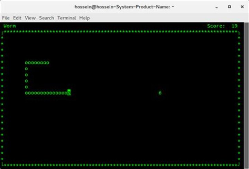Image resolution: width=249 pixels, height=169 pixels.
Task: Click the vertical scrollbar of terminal
Action: click(246, 95)
